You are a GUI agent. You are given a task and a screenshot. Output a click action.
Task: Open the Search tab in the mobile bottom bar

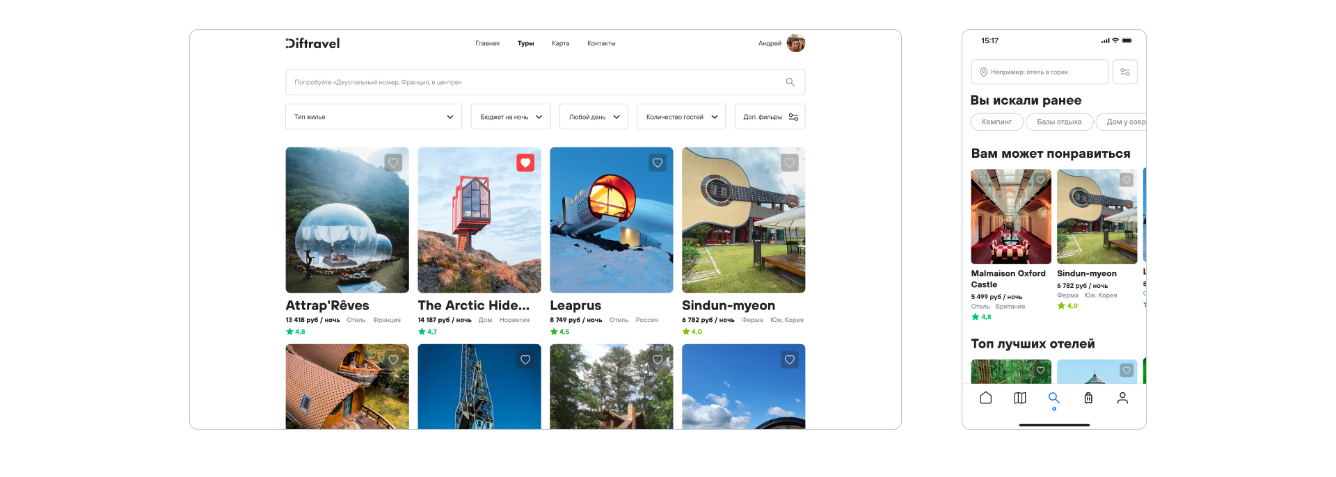[x=1053, y=398]
